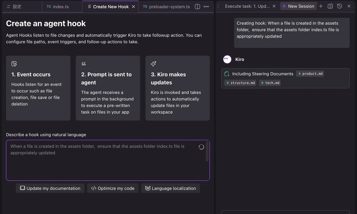This screenshot has width=357, height=214.
Task: Click the split editor icon
Action: click(197, 7)
